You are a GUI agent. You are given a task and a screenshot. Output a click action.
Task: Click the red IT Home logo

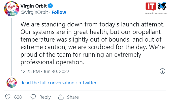click(x=151, y=7)
